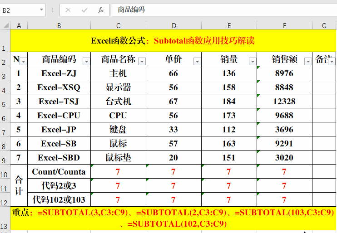
Task: Click the unit price cell 67
Action: (173, 101)
